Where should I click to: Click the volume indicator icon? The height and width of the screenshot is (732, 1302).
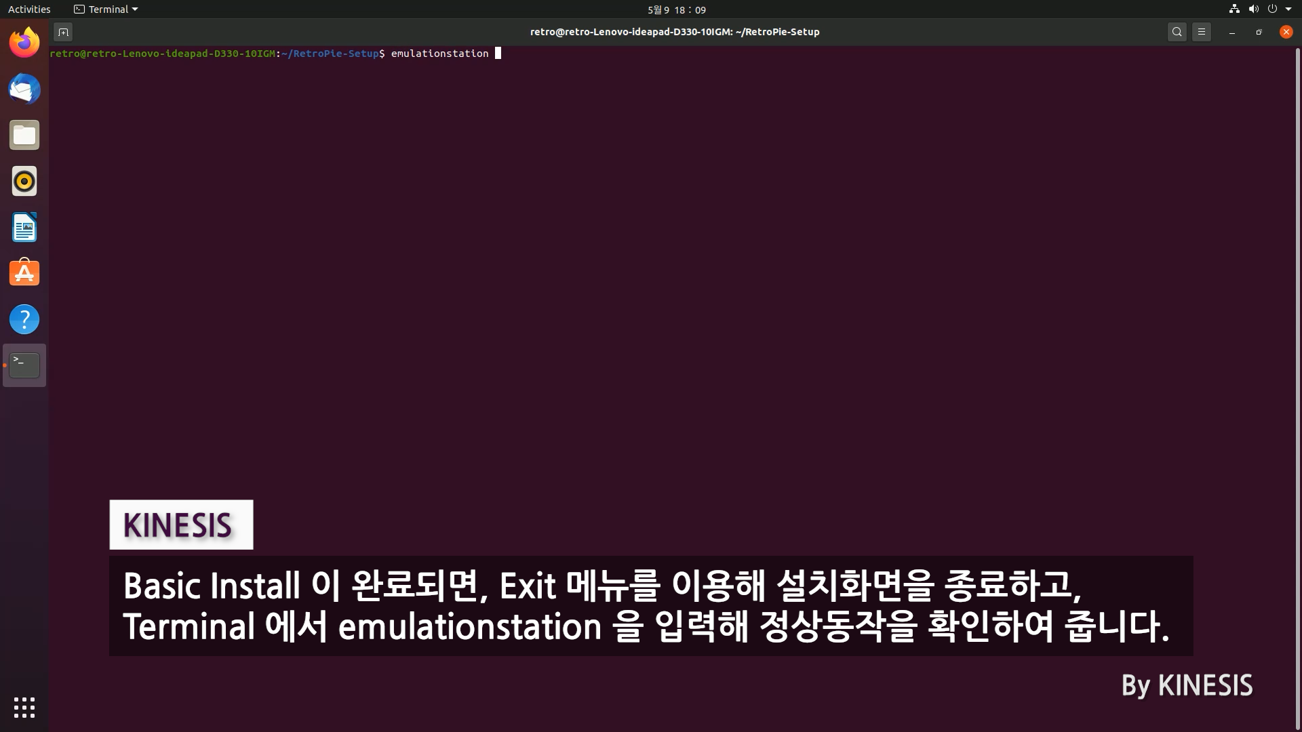(1253, 9)
